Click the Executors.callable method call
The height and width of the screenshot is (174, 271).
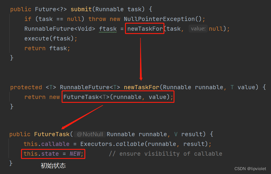tap(116, 144)
